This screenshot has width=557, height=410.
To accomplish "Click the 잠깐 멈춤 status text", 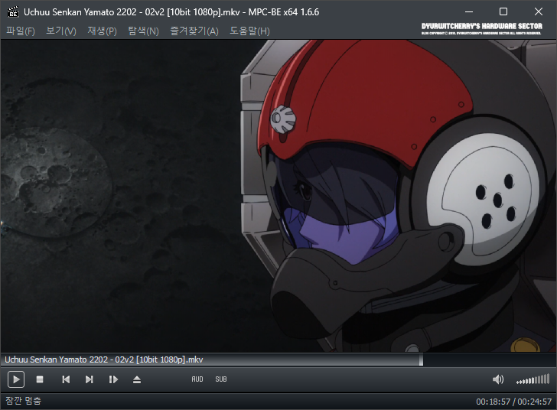I will 24,401.
